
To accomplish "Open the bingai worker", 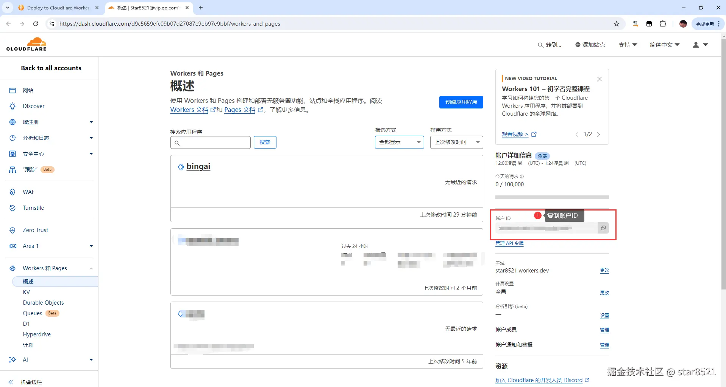I will point(198,167).
